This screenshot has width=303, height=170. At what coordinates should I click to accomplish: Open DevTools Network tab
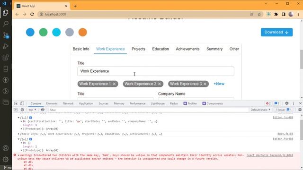tap(68, 103)
